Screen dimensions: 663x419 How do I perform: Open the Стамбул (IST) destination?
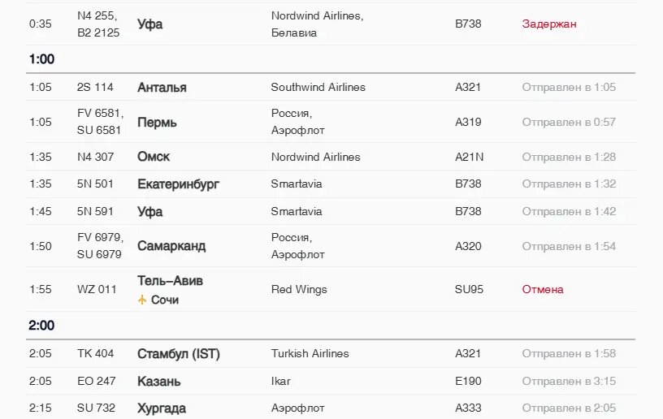(179, 353)
